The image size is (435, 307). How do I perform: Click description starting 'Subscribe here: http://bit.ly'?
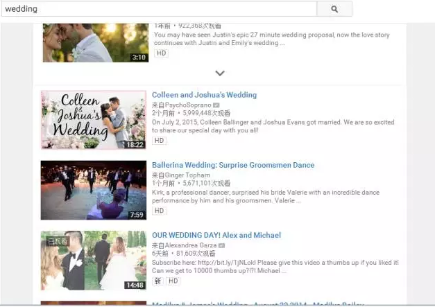click(275, 267)
